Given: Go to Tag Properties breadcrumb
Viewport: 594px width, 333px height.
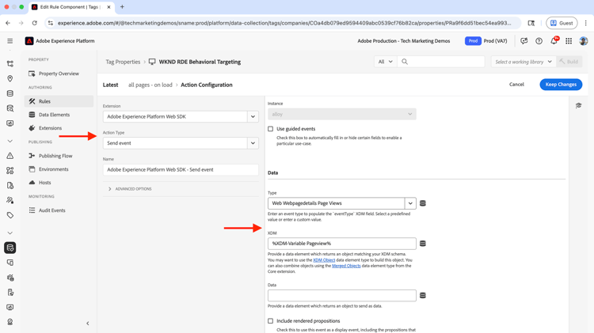Looking at the screenshot, I should 123,62.
